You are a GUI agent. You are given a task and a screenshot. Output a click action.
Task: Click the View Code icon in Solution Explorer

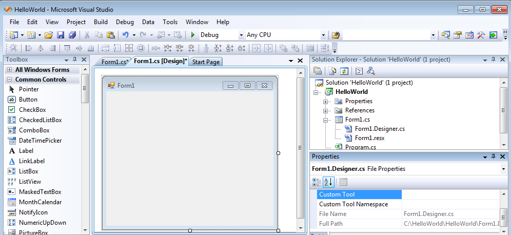click(x=359, y=71)
